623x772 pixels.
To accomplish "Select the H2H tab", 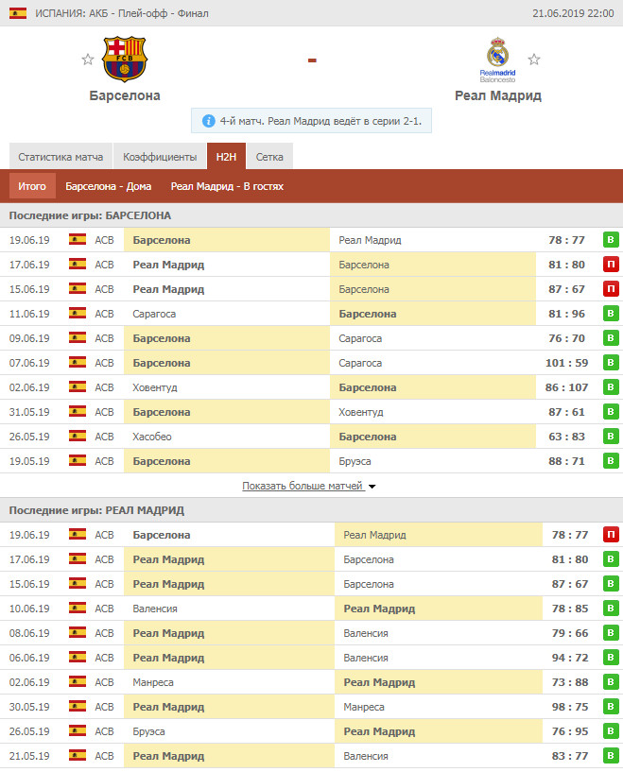I will point(226,157).
